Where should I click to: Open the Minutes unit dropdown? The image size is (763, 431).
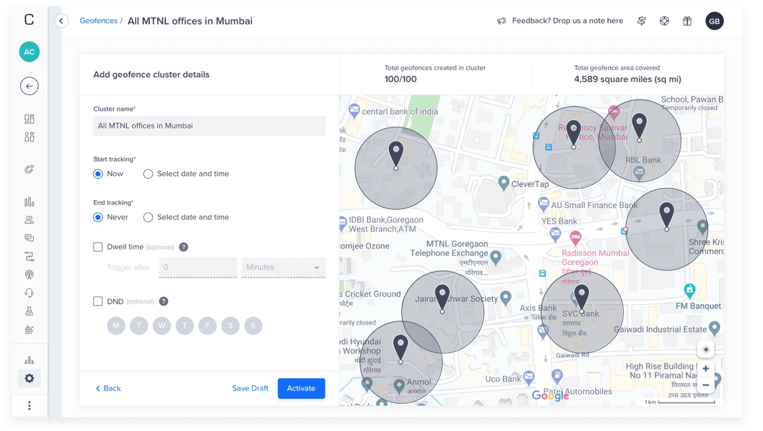[284, 267]
